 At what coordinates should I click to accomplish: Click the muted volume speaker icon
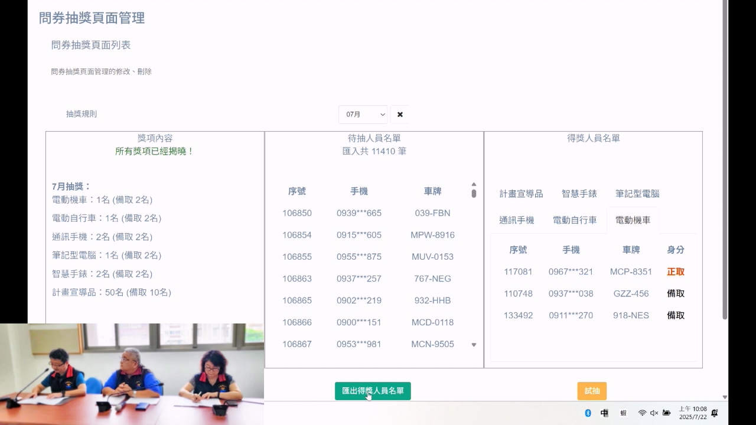(654, 413)
